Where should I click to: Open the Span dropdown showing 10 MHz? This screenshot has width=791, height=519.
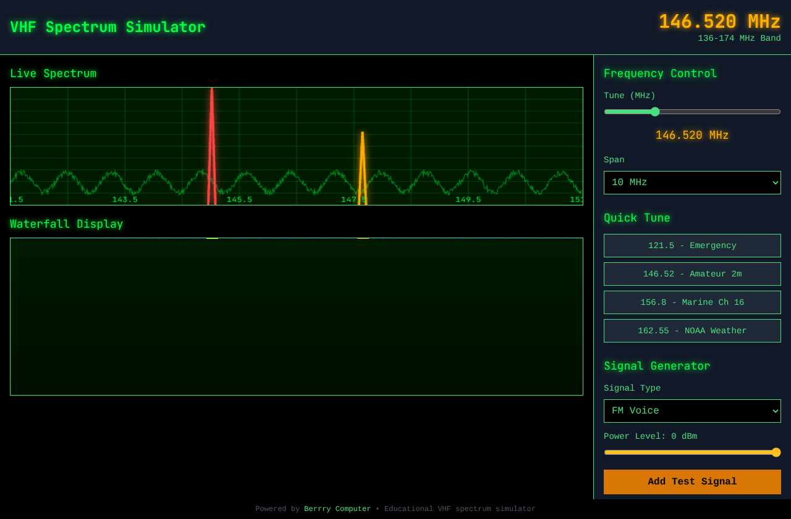pyautogui.click(x=692, y=183)
